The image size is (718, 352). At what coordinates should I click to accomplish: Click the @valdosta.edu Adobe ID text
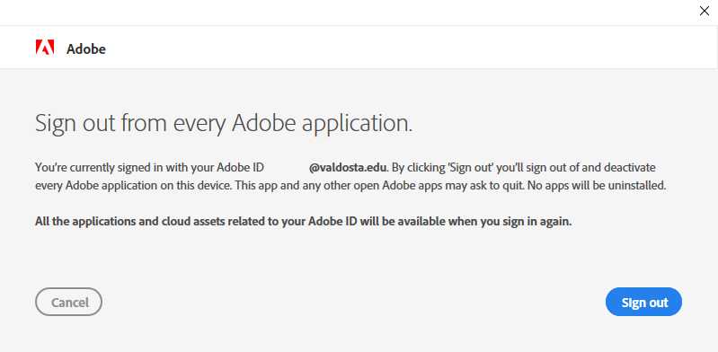tap(348, 168)
